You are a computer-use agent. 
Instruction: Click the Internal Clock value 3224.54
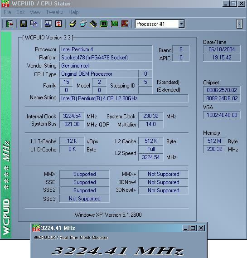pos(72,116)
